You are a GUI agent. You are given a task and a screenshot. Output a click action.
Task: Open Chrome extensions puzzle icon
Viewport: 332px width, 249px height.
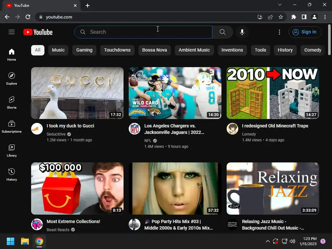293,17
